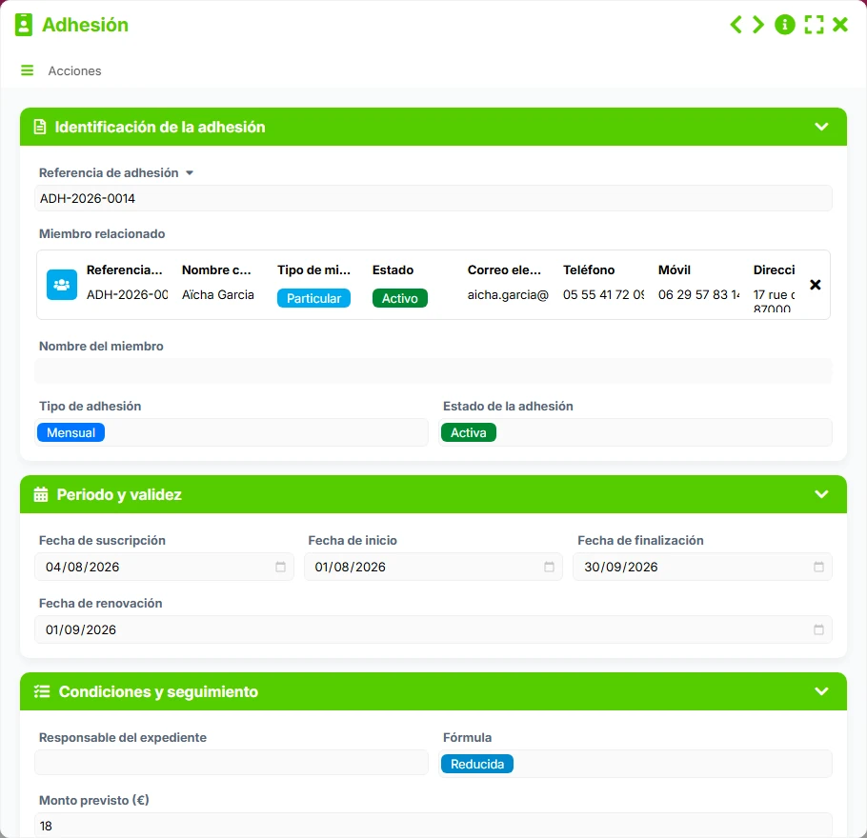
Task: Go to the next adhesion record arrow
Action: 758,25
